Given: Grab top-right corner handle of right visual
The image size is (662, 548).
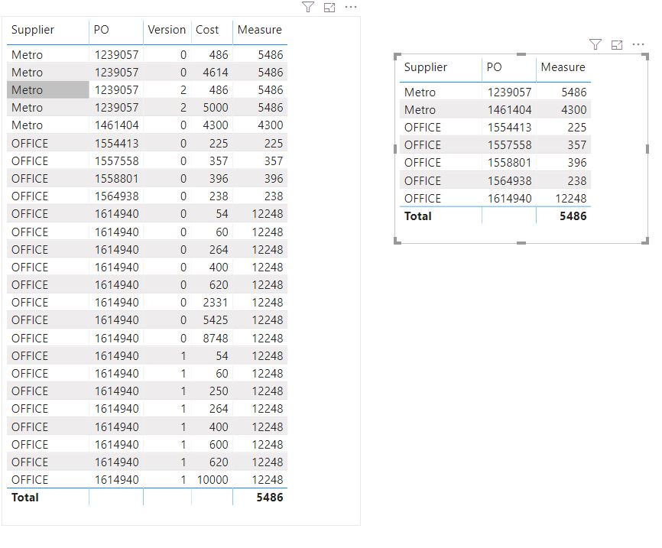Looking at the screenshot, I should (646, 56).
